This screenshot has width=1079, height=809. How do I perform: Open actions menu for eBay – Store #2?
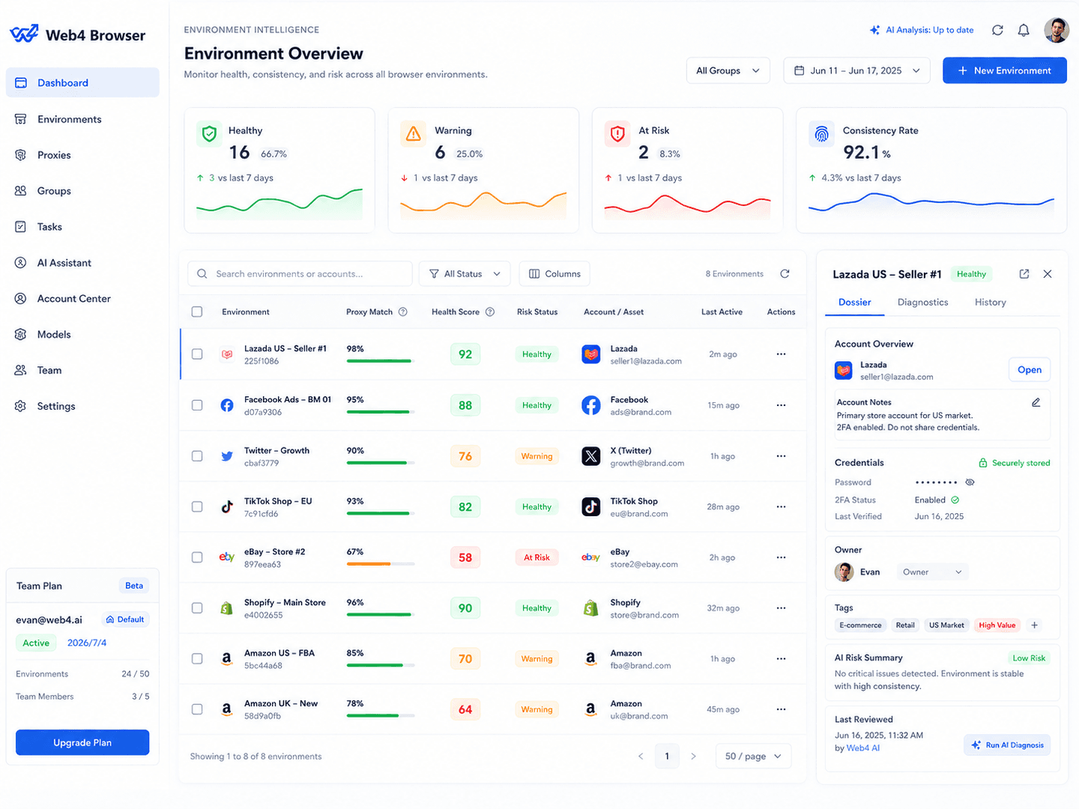781,557
